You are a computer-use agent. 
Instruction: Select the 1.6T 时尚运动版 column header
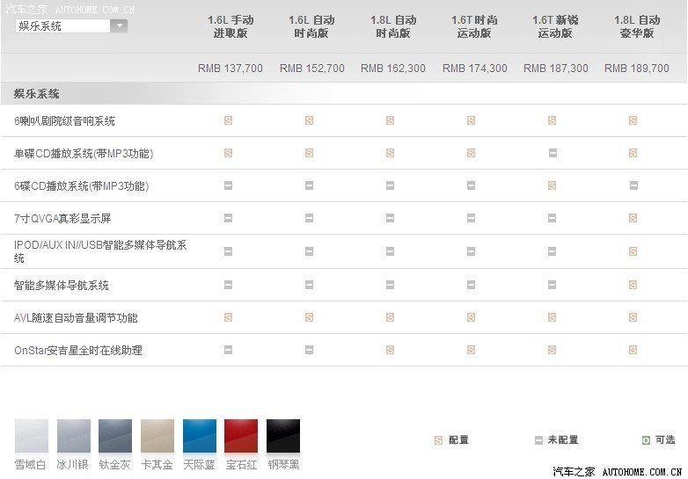474,26
